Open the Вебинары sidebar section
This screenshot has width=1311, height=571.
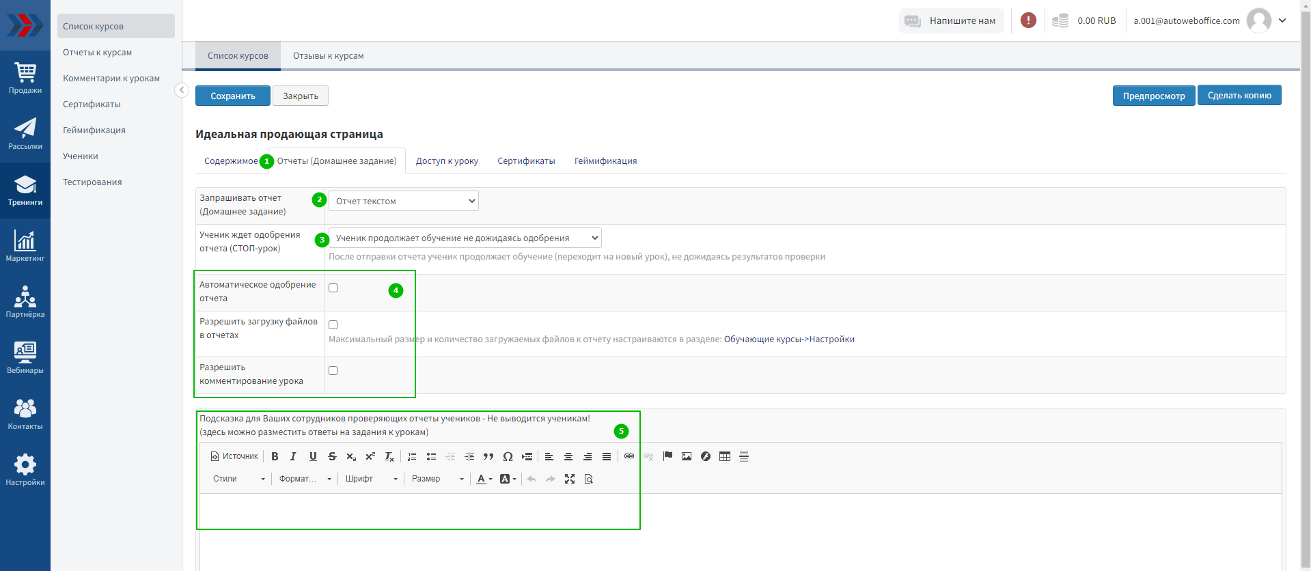click(25, 358)
